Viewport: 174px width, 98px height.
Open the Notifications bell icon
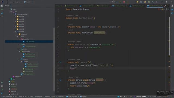172,6
